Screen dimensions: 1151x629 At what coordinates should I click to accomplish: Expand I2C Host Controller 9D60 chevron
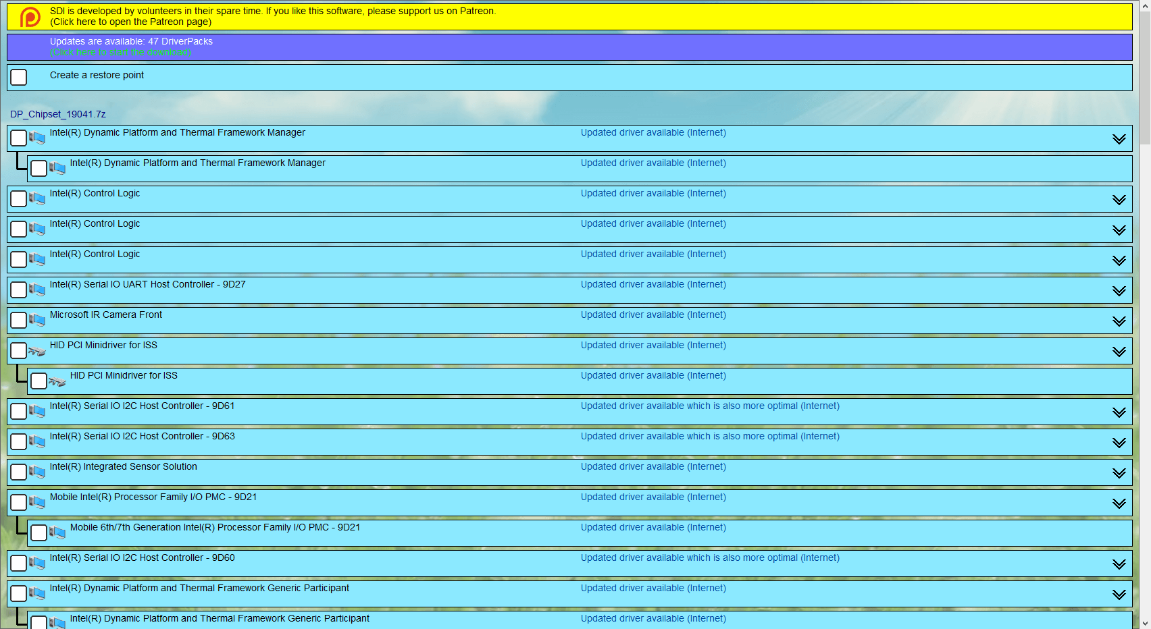[x=1119, y=564]
